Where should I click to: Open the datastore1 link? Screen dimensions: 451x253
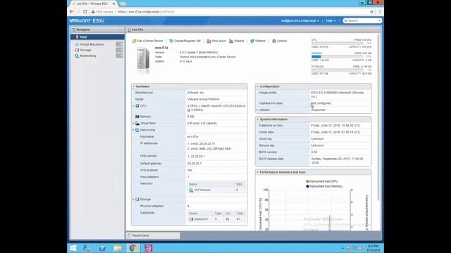[201, 219]
